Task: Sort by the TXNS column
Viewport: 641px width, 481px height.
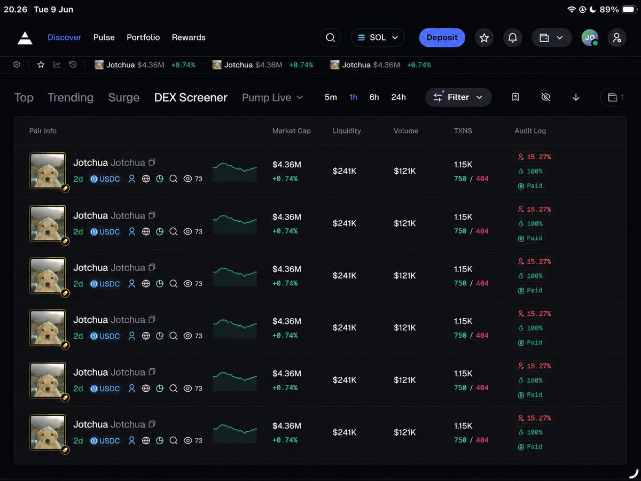Action: point(463,131)
